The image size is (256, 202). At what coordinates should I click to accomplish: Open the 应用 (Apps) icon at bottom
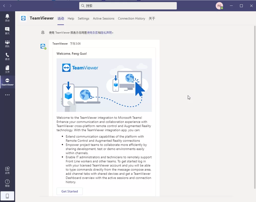[x=7, y=170]
